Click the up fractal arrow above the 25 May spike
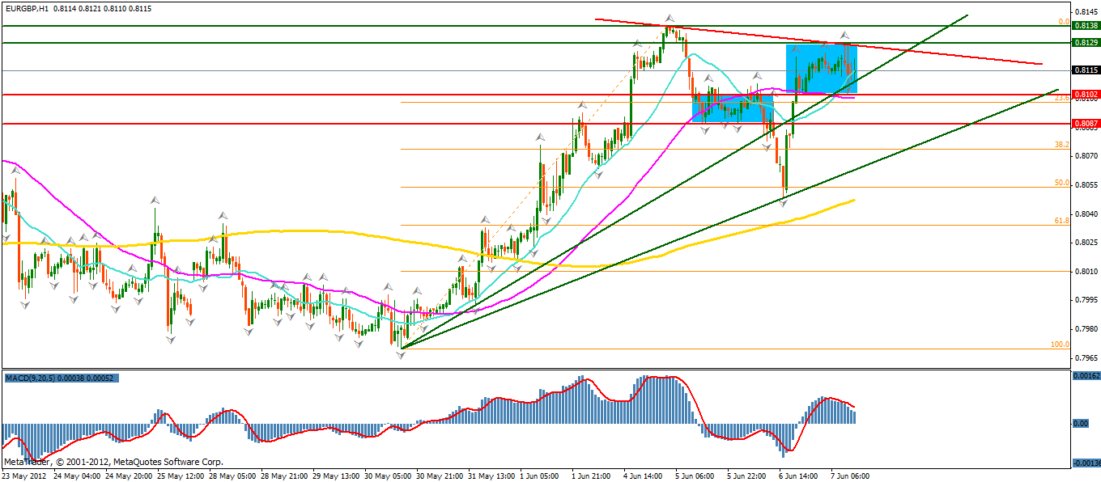Viewport: 1101px width, 482px height. click(155, 199)
